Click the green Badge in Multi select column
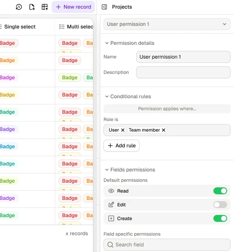The image size is (234, 252). (x=70, y=78)
